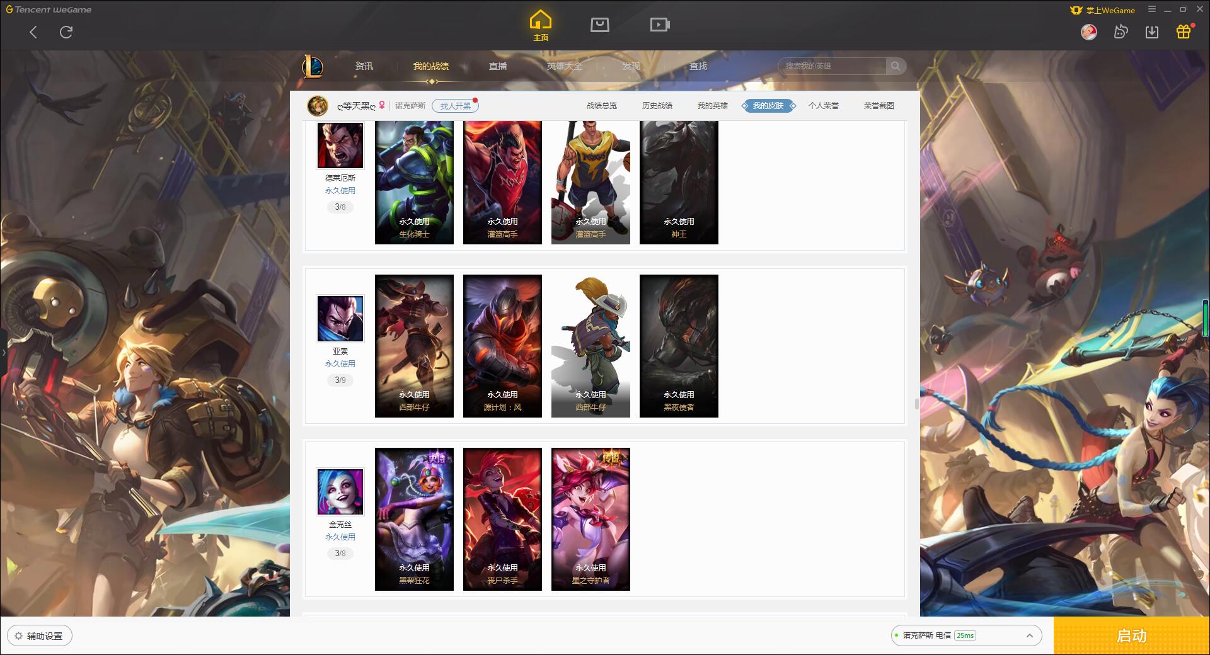Screen dimensions: 1210x655
Task: Open the 黑帮狂花 skin card
Action: [414, 519]
